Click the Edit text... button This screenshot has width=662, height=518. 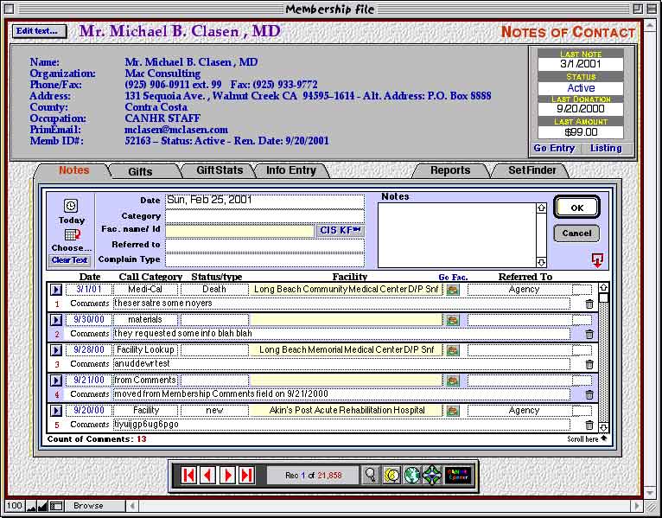(39, 31)
